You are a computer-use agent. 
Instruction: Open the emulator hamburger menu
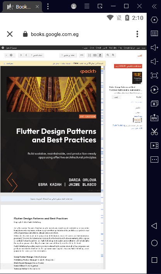pos(87,6)
